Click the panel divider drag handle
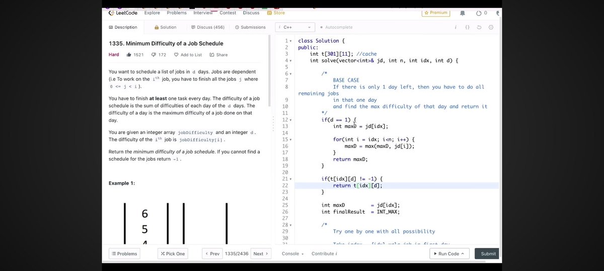This screenshot has height=271, width=604. pos(273,123)
